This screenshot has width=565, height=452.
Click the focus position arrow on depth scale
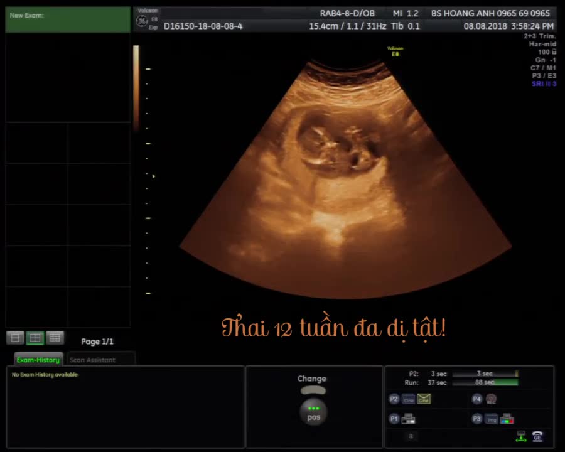154,176
